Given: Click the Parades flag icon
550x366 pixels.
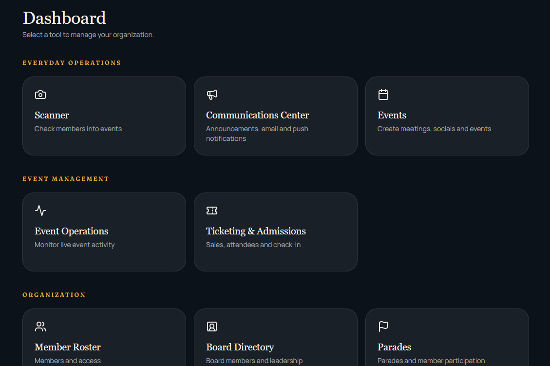Looking at the screenshot, I should 383,327.
